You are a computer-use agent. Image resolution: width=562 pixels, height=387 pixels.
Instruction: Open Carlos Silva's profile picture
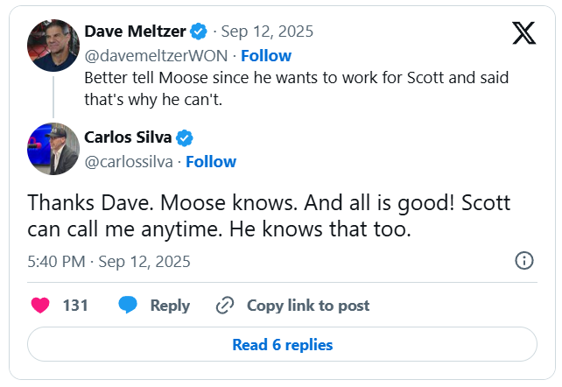pos(53,149)
